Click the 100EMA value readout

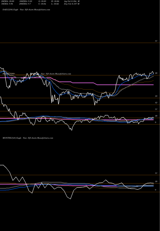pos(26,1)
